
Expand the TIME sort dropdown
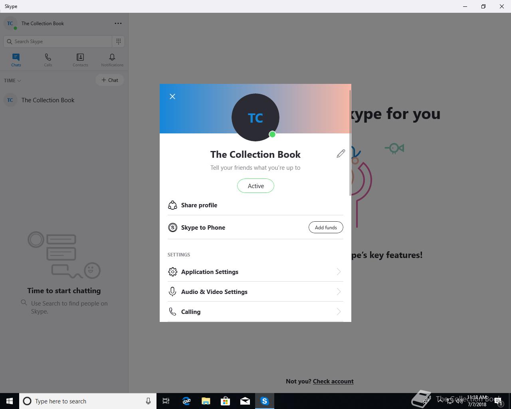12,80
